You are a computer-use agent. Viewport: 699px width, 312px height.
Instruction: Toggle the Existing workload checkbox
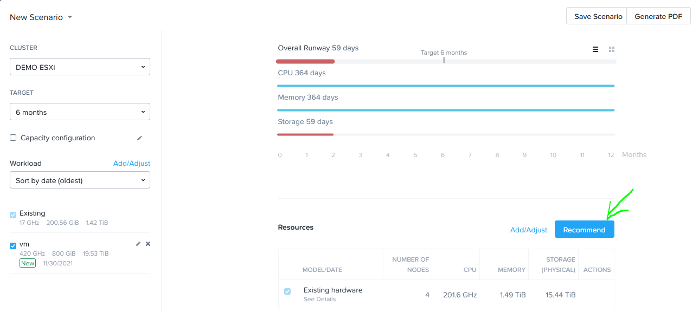click(13, 215)
